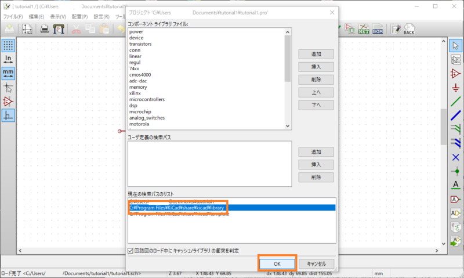Click the Cut scissors icon
This screenshot has width=464, height=278.
coord(77,29)
